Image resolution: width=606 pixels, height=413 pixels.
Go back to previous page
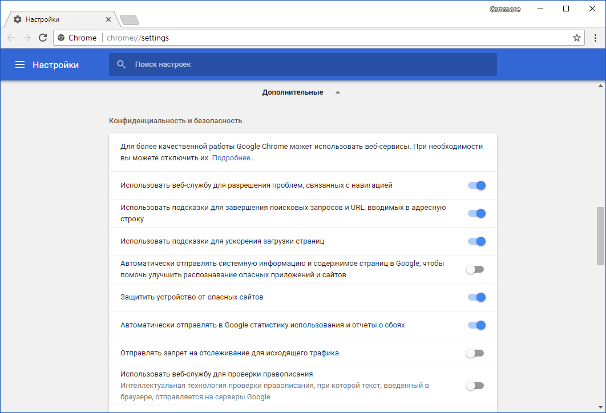[x=11, y=38]
